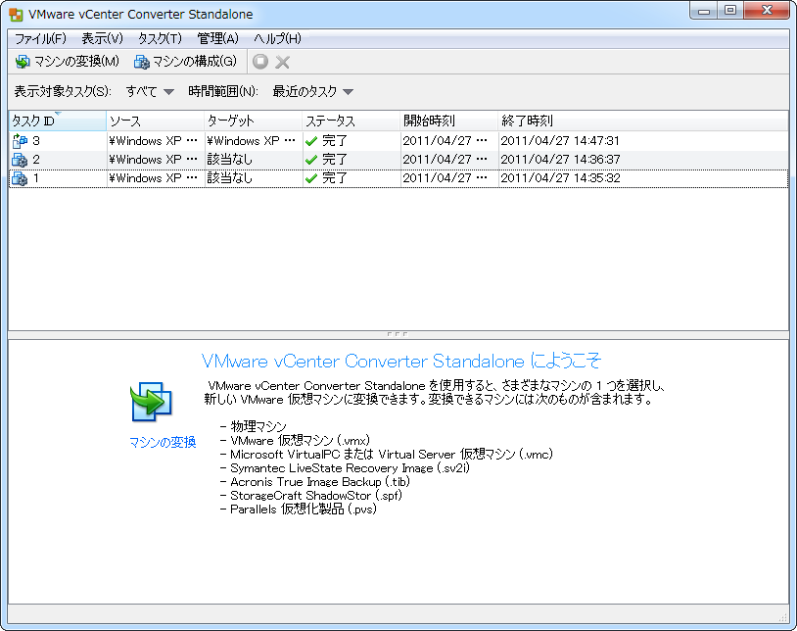
Task: Open the タスク(T) menu
Action: 160,38
